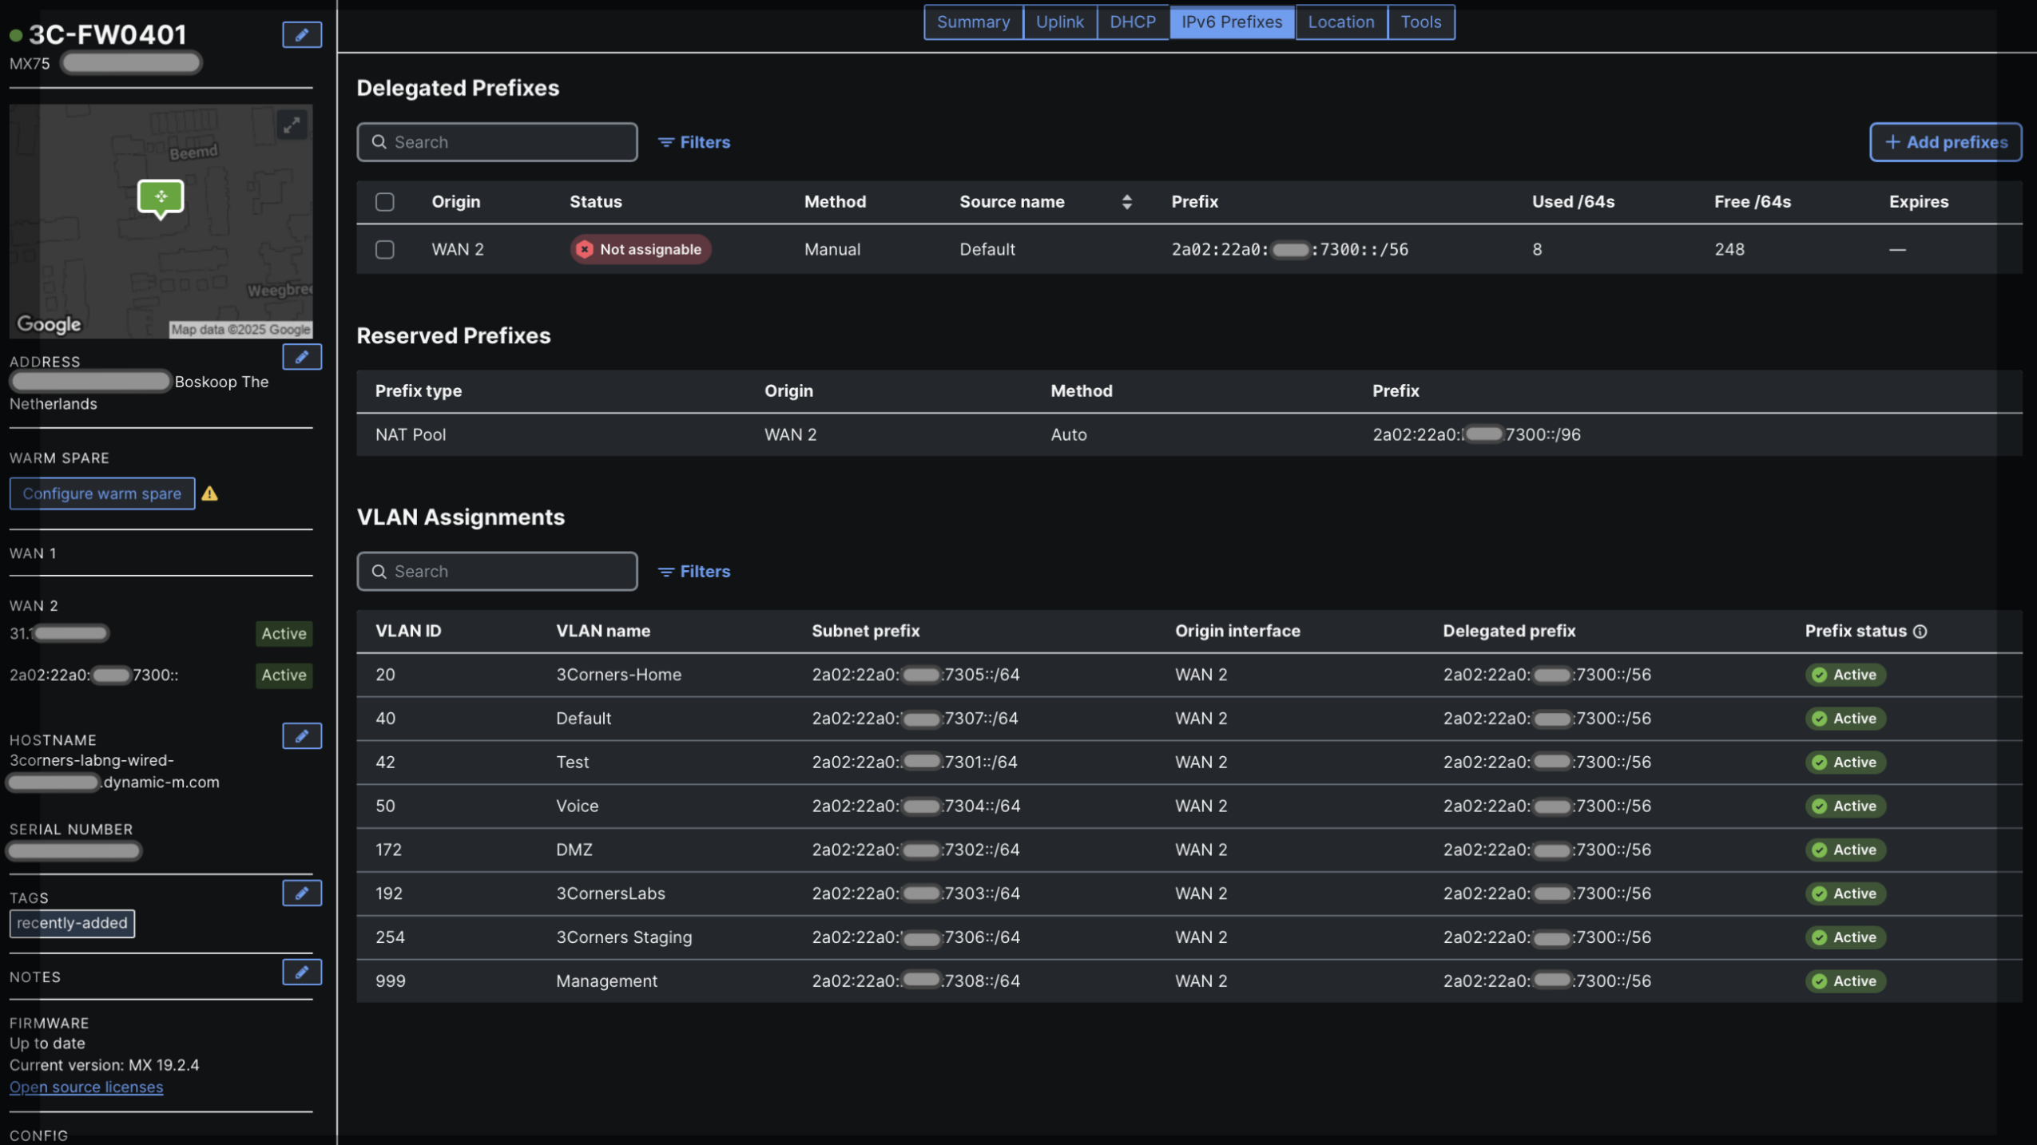Click Configure warm spare button
2037x1145 pixels.
click(101, 493)
